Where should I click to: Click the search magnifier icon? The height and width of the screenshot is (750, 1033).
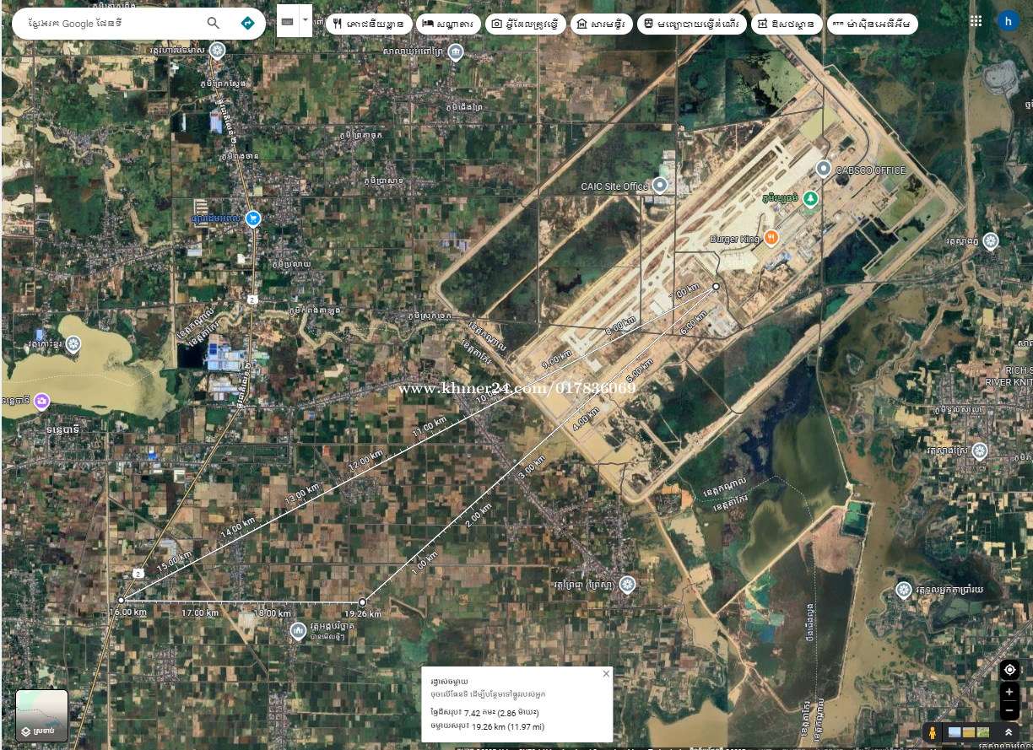tap(214, 24)
